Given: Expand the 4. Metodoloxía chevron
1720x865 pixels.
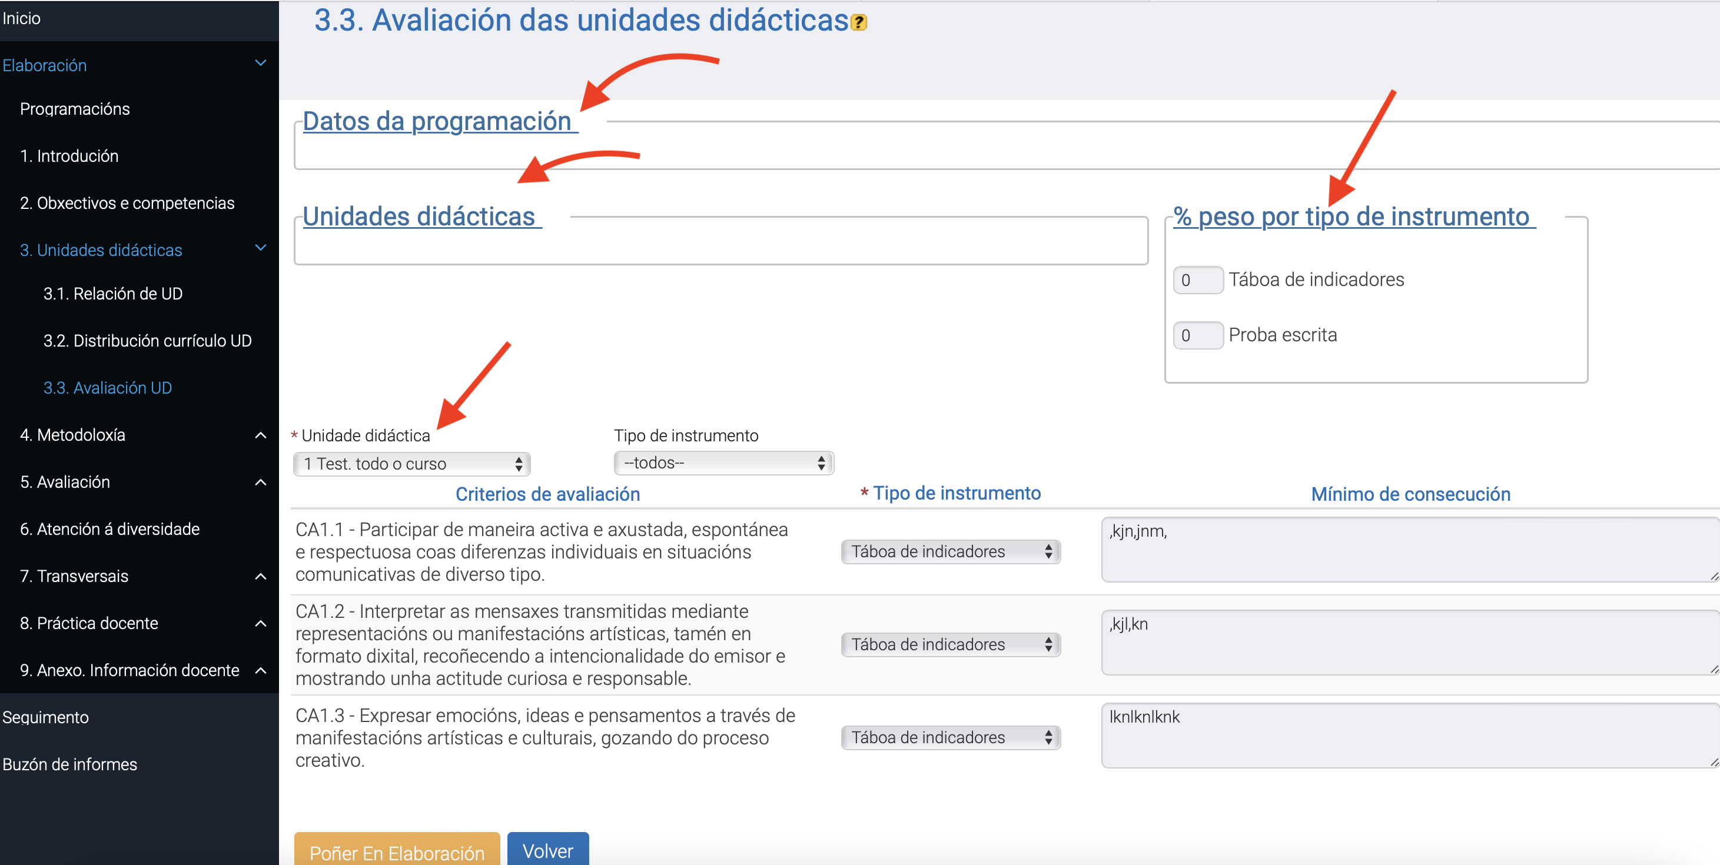Looking at the screenshot, I should point(261,435).
